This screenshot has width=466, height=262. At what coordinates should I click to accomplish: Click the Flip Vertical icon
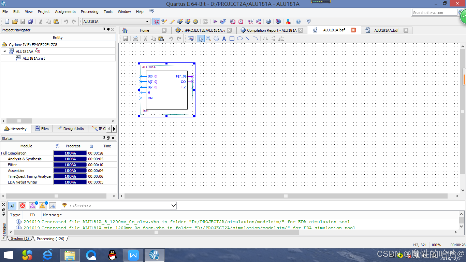pyautogui.click(x=273, y=39)
